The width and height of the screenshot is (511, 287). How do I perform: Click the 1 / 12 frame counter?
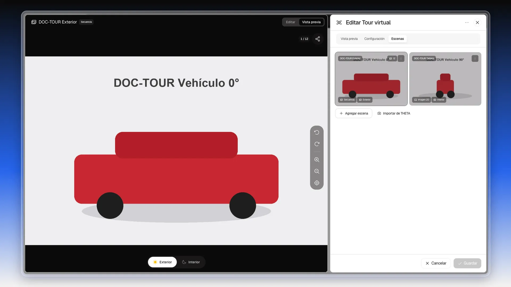(304, 39)
